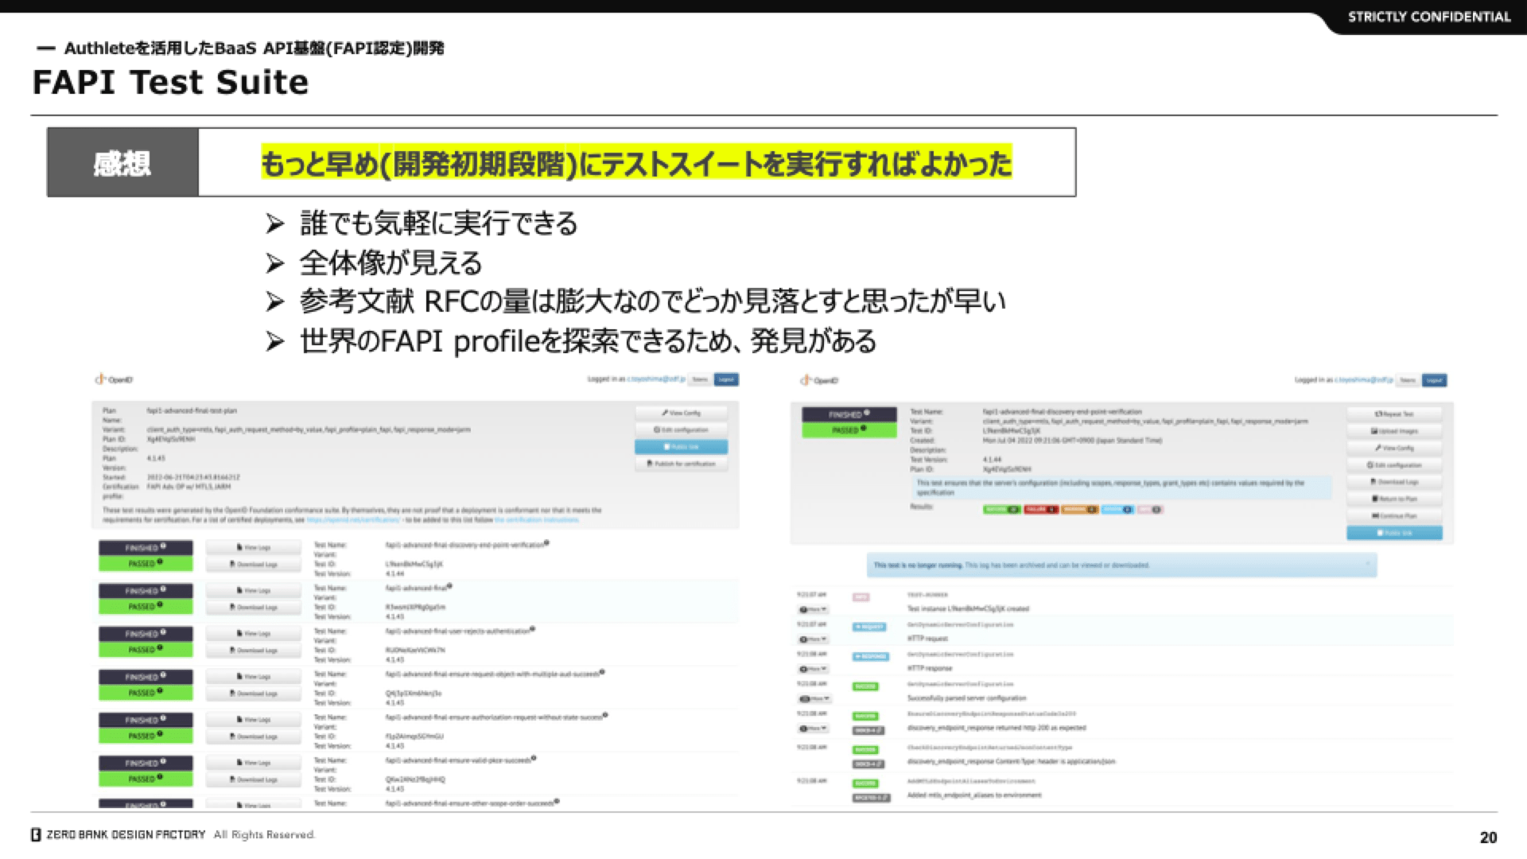
Task: Expand More dropdown for Test instance created entry
Action: tap(813, 609)
